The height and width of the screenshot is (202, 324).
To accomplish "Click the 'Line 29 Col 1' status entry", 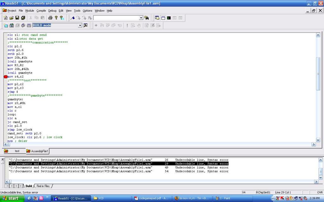I will coord(283,192).
